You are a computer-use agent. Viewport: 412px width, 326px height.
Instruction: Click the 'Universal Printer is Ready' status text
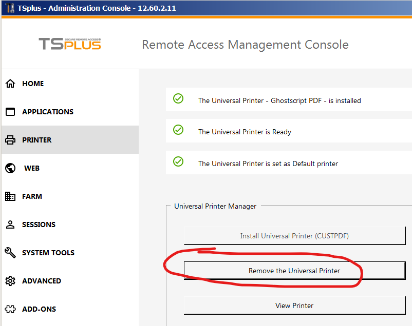click(245, 132)
